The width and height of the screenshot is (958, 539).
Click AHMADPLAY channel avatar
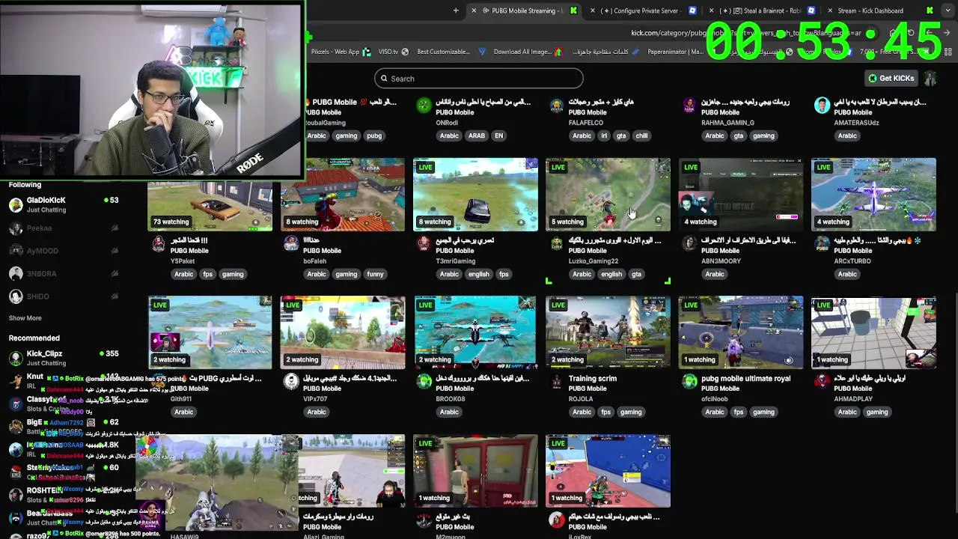(x=822, y=382)
